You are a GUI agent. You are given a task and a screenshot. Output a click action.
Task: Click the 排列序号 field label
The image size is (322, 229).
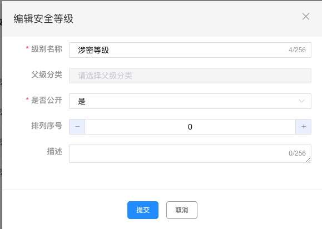[x=47, y=126]
